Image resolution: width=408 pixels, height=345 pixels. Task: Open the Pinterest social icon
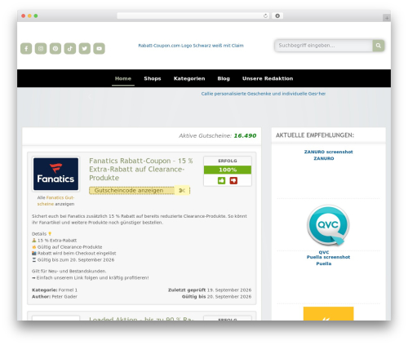(55, 49)
